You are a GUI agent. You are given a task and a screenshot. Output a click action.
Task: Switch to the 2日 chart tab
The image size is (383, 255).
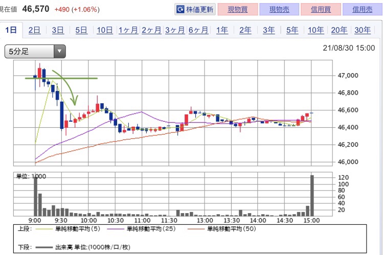[x=34, y=30]
